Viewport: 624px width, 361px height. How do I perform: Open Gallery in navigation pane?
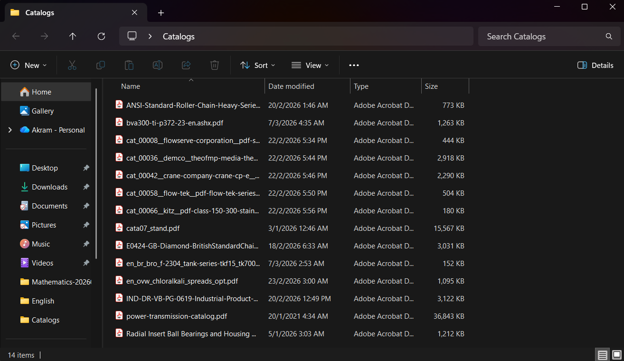46,111
